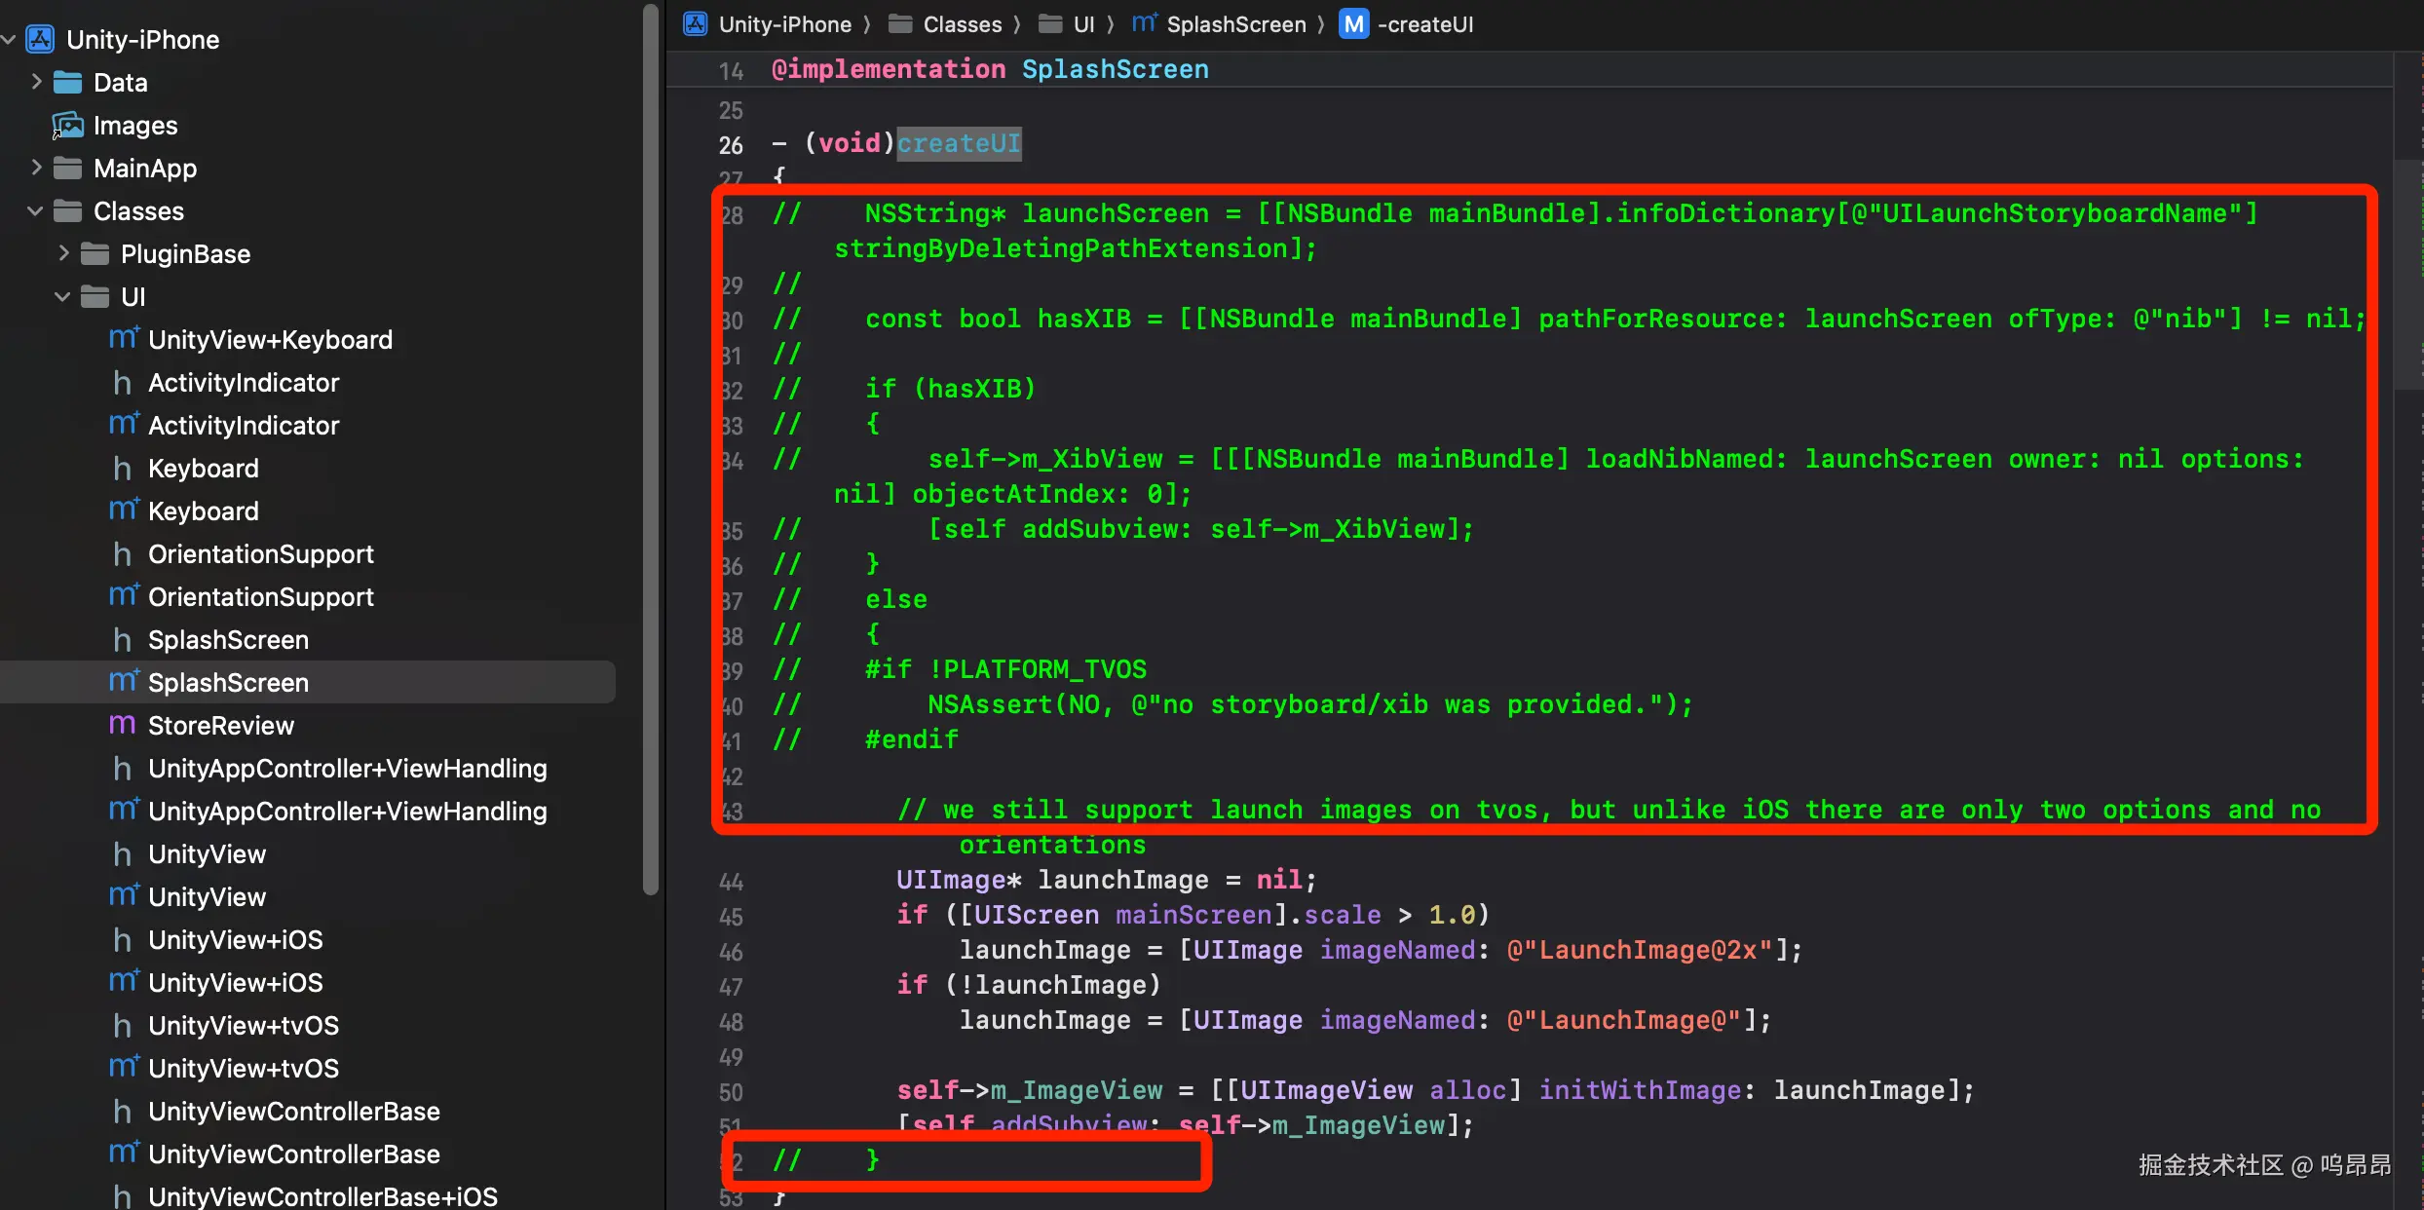Expand the Data folder

(36, 82)
